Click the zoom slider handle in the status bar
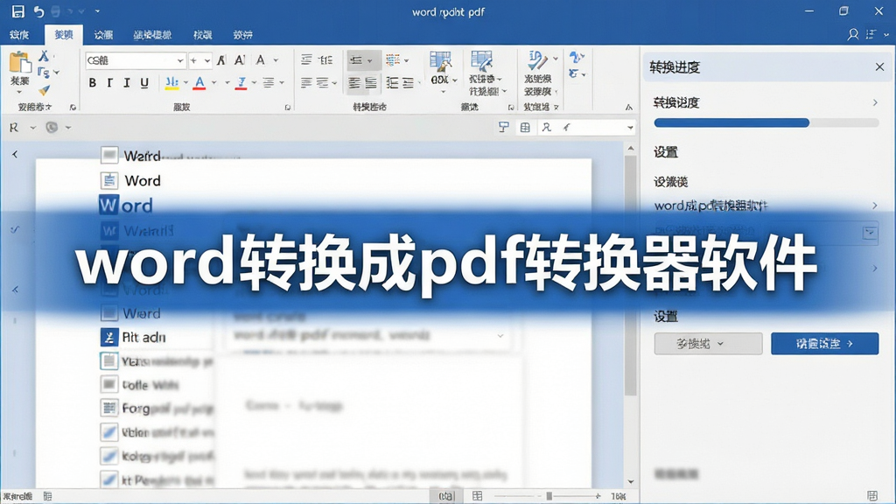This screenshot has height=504, width=896. tap(549, 496)
